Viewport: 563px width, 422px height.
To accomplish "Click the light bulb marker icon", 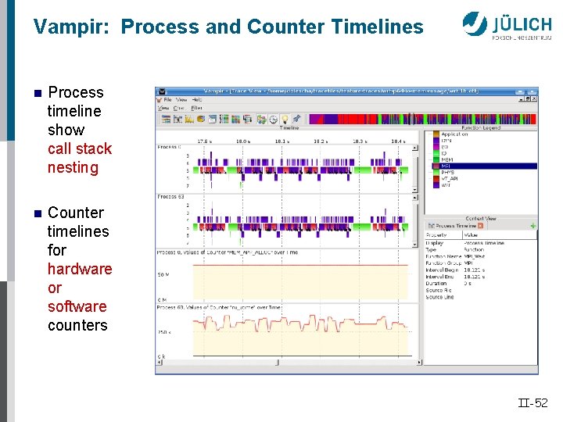I will (x=285, y=119).
